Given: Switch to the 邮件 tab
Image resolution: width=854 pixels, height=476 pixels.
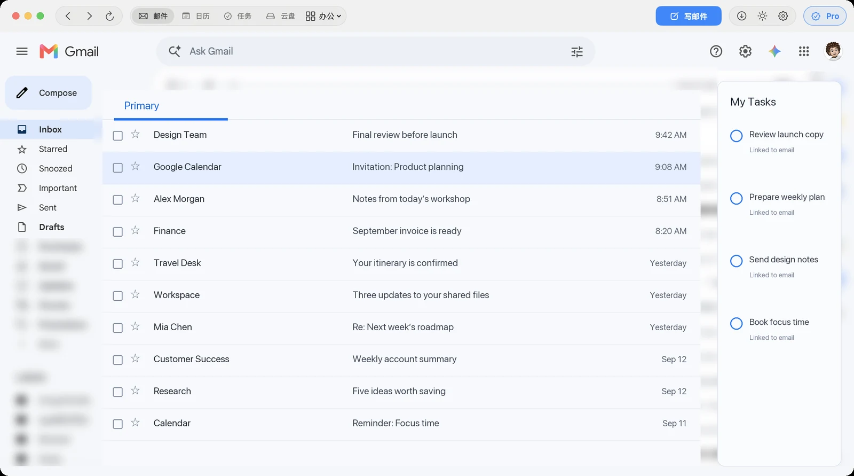Looking at the screenshot, I should click(153, 16).
